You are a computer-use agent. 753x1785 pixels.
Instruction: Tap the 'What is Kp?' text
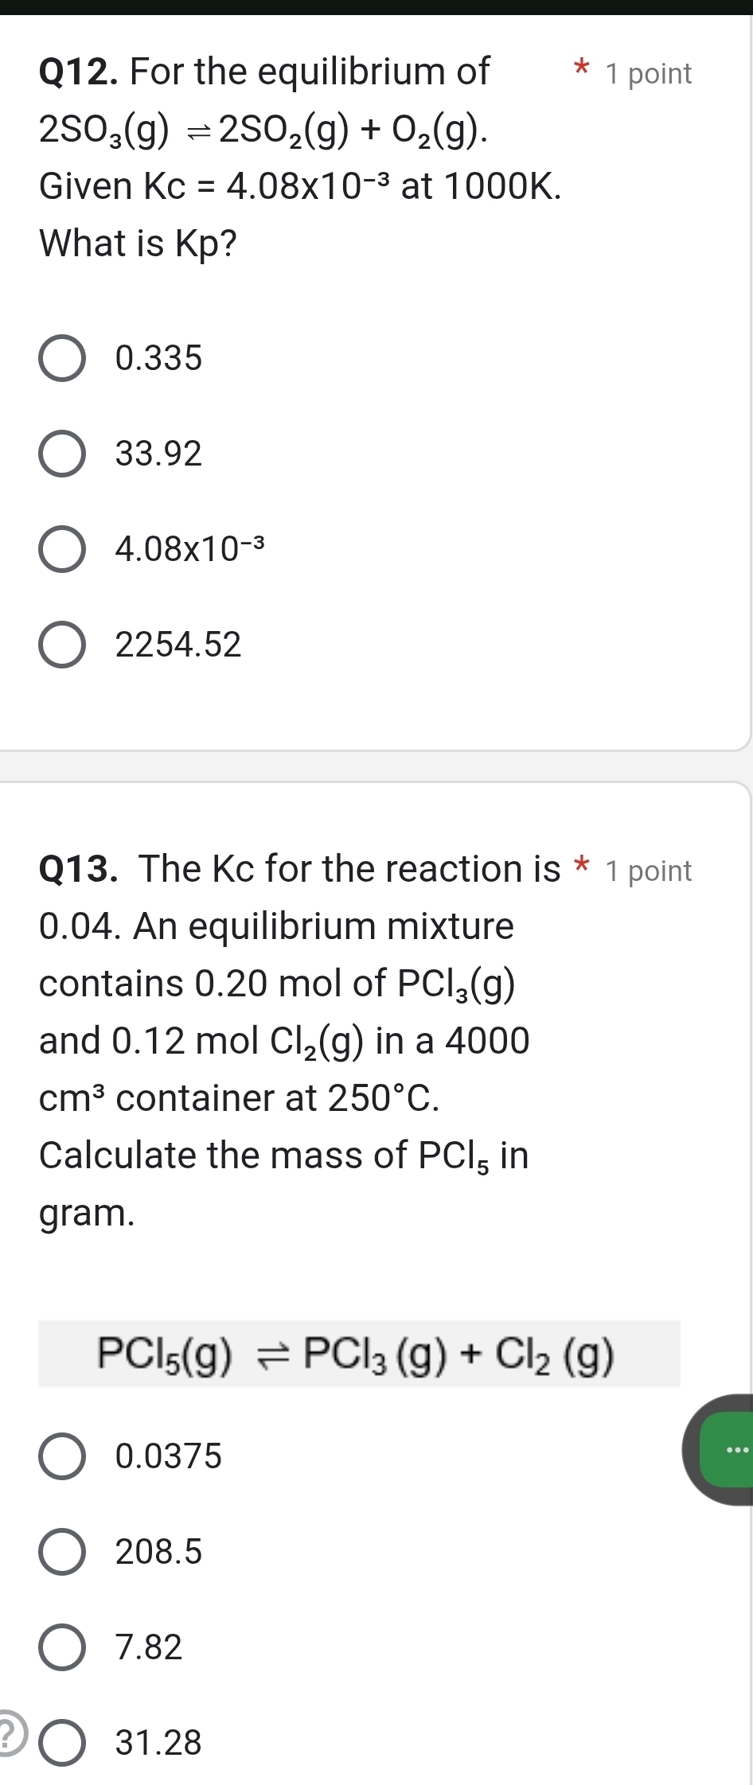139,244
